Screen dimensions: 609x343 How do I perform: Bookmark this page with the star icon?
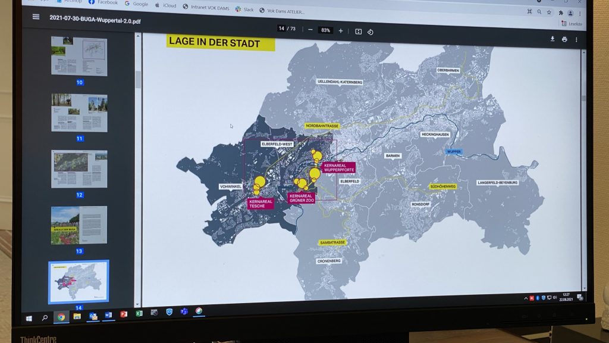pos(549,13)
